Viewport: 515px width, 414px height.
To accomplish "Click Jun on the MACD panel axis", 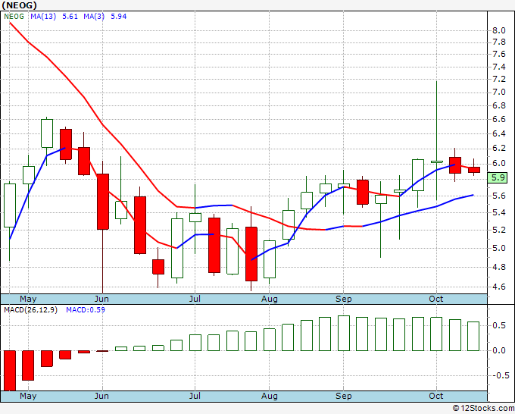I will pos(101,396).
